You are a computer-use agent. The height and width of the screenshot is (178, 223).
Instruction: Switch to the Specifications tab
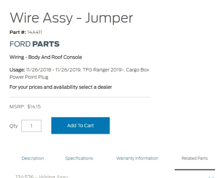pyautogui.click(x=79, y=158)
